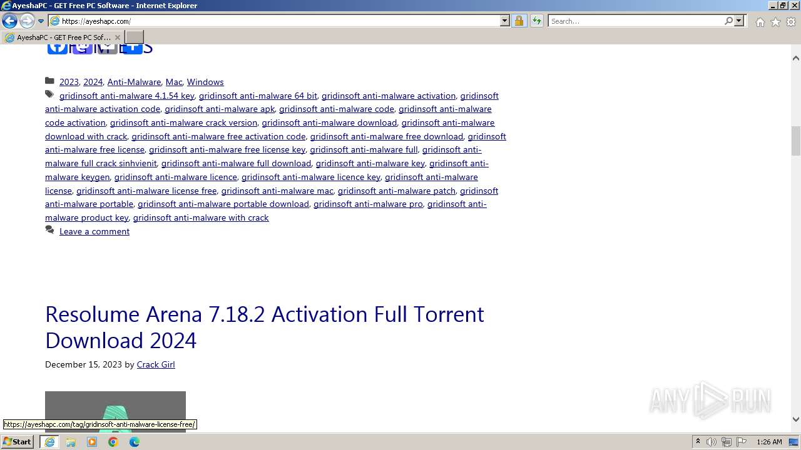Open tag gridinsoft anti-malware patch

[x=397, y=191]
